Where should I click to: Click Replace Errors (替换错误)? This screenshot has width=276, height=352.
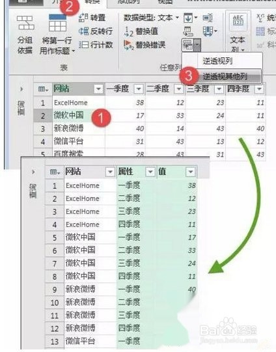[x=145, y=45]
